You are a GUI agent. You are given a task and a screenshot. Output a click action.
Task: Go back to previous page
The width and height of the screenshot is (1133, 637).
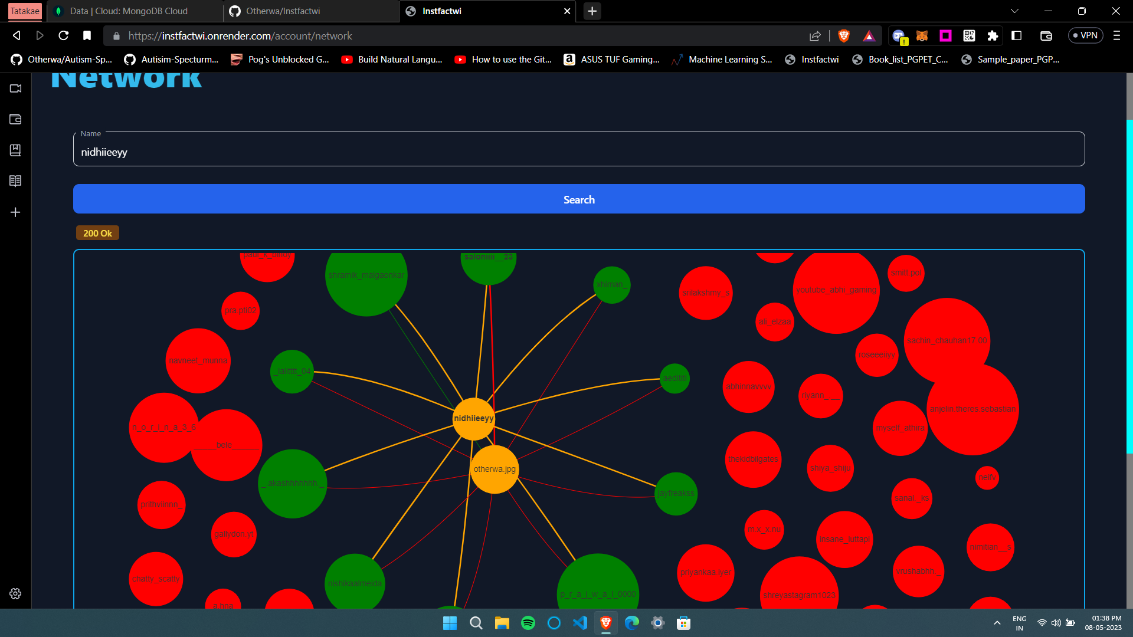[x=17, y=36]
